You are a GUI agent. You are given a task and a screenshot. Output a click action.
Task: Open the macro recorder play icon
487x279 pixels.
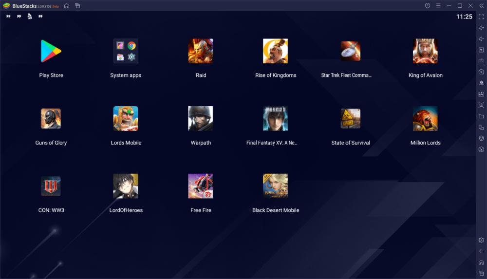(x=481, y=72)
